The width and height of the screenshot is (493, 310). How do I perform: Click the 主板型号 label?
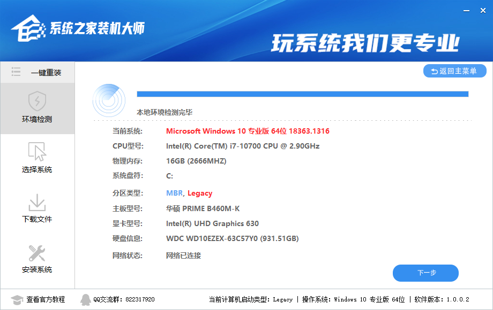pos(128,208)
